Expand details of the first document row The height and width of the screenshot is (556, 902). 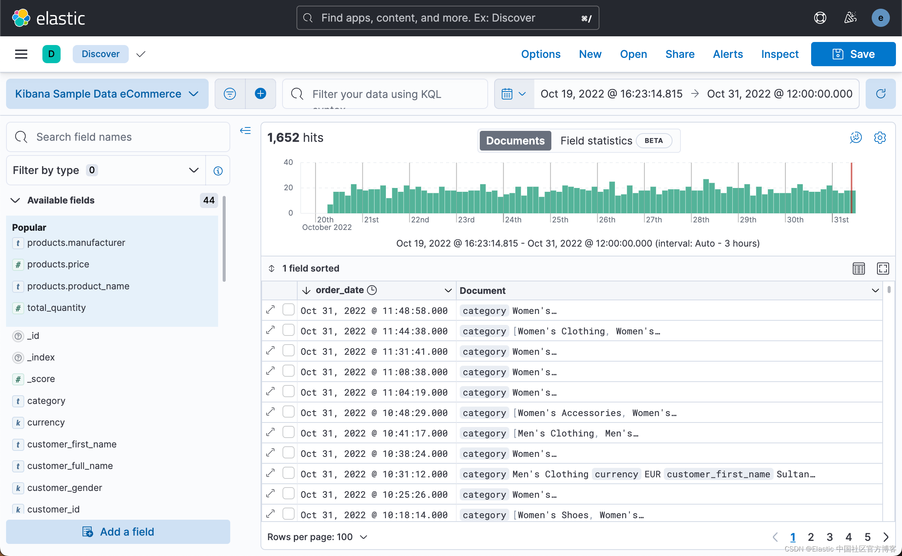(x=270, y=309)
